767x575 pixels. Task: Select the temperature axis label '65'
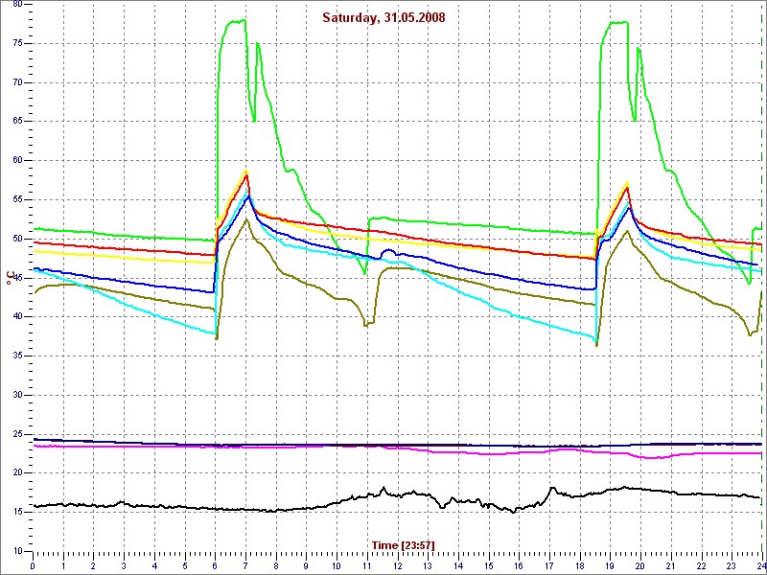tap(17, 122)
